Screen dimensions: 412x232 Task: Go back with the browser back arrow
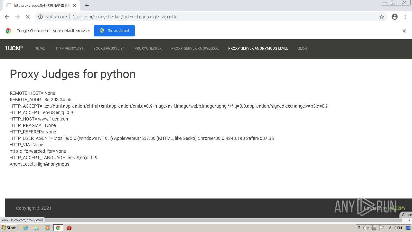pyautogui.click(x=7, y=17)
